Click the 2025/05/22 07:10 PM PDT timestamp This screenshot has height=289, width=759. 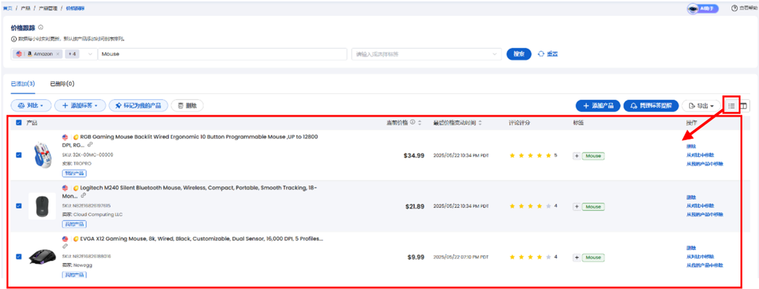click(x=461, y=257)
